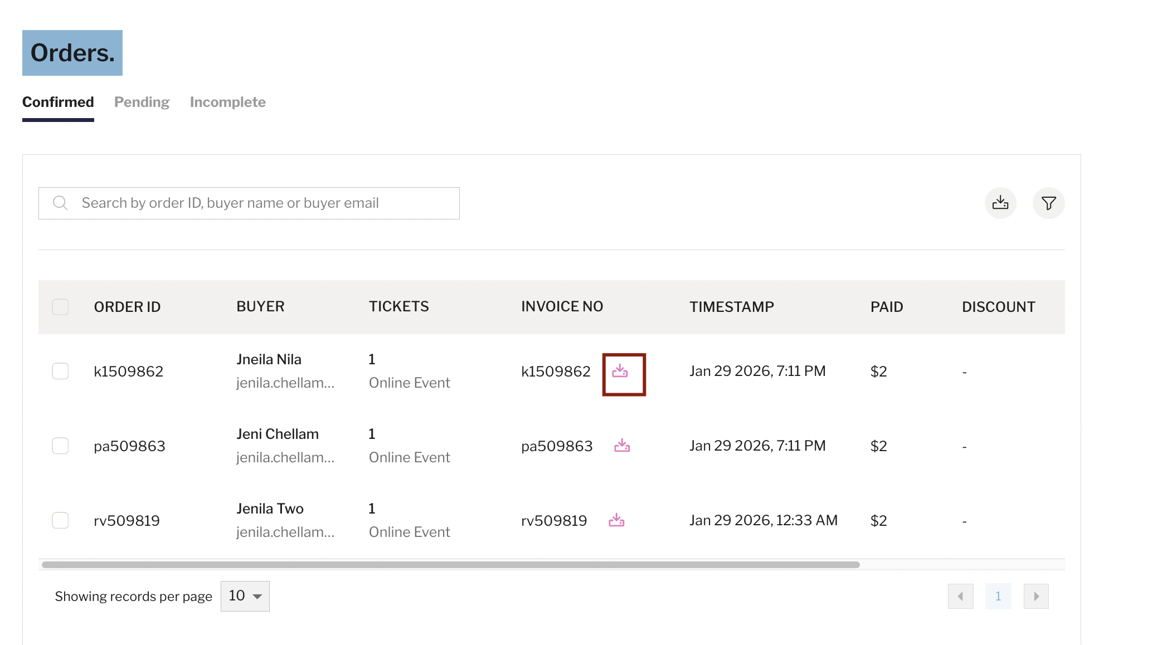Click buyer name Jneila Nila

coord(269,359)
